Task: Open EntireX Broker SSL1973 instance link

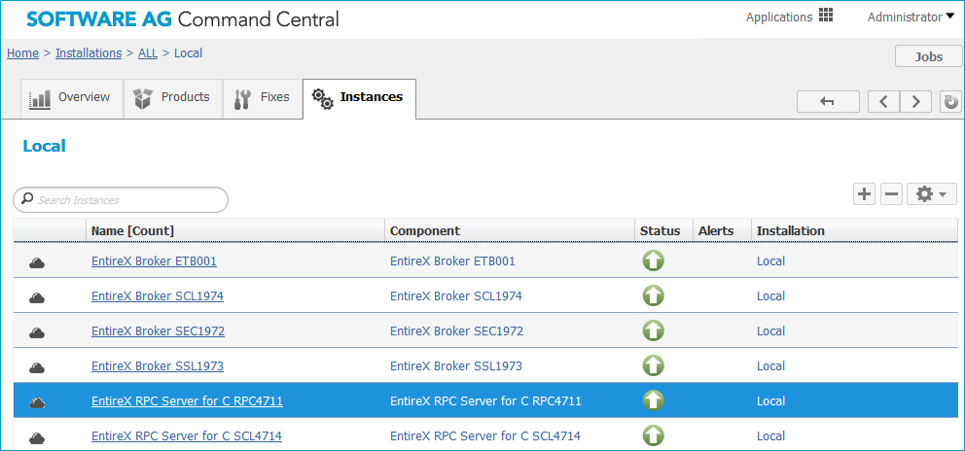Action: click(157, 366)
